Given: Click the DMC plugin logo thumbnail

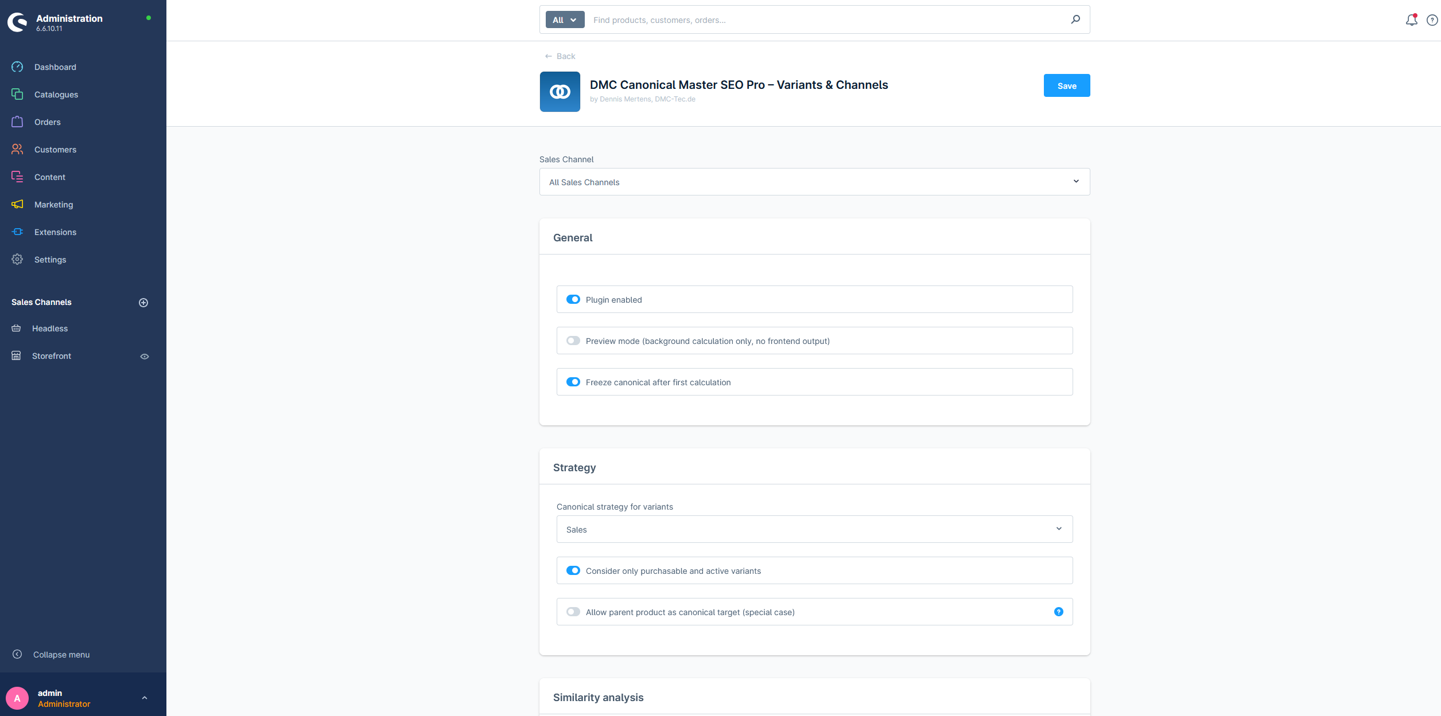Looking at the screenshot, I should pyautogui.click(x=560, y=92).
